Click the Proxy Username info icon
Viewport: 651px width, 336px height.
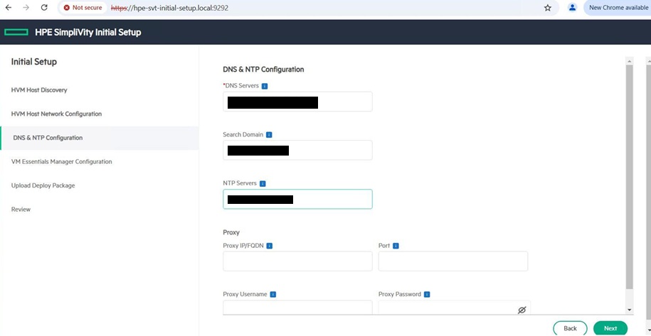pos(273,295)
